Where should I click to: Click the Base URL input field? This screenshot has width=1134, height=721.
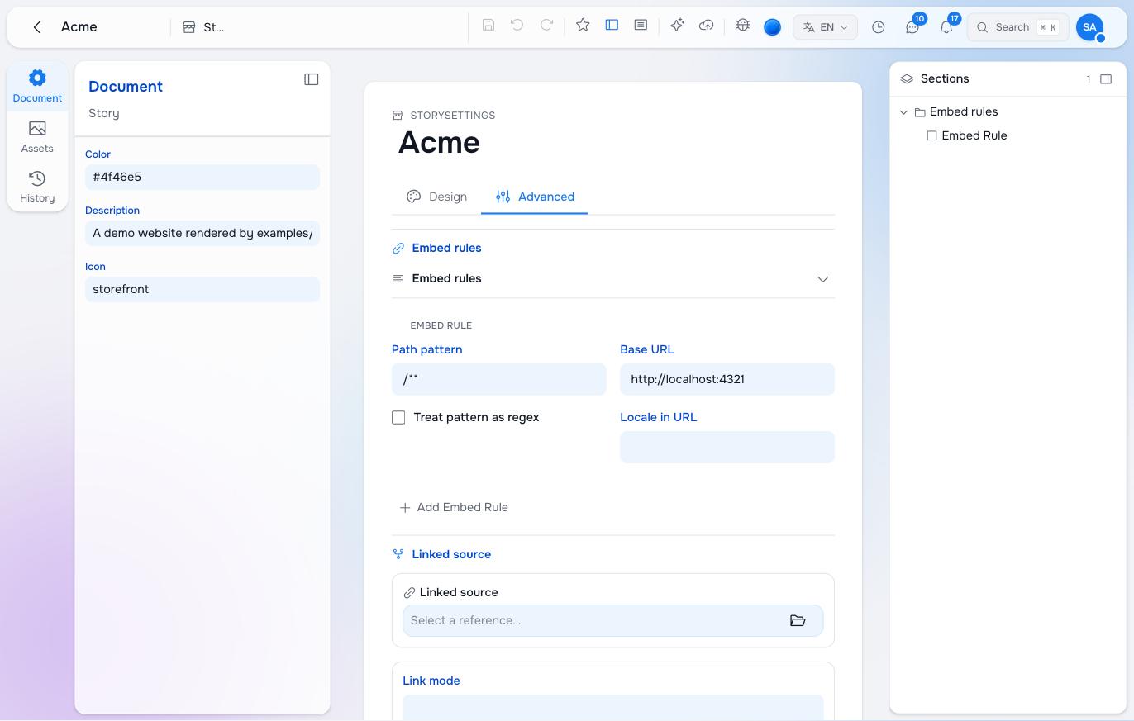(x=727, y=379)
